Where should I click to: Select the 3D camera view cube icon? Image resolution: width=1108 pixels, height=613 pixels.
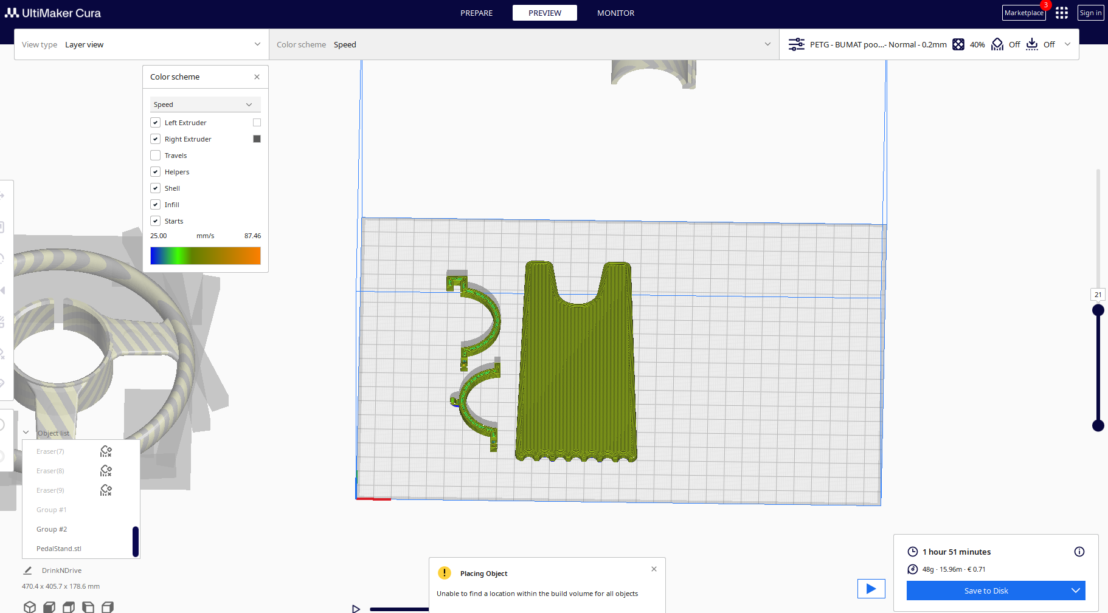click(29, 606)
